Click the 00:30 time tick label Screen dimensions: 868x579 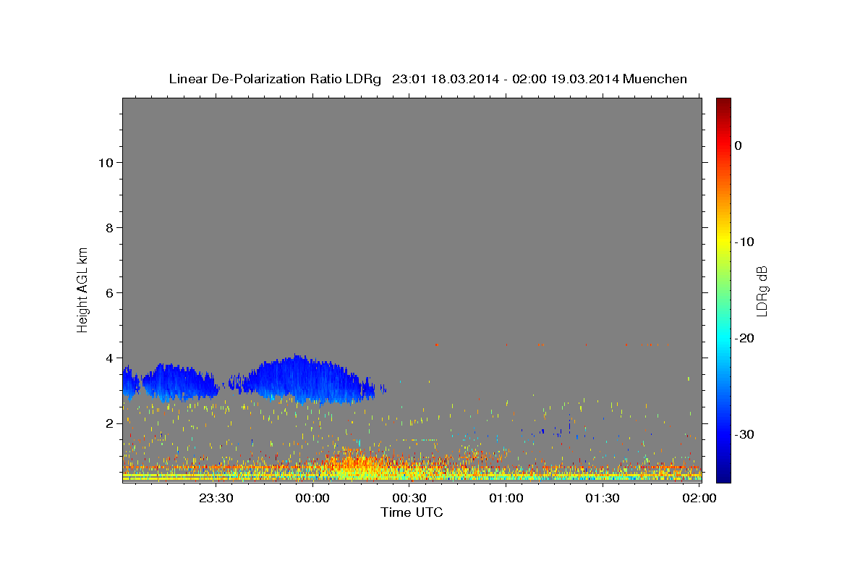[x=409, y=498]
